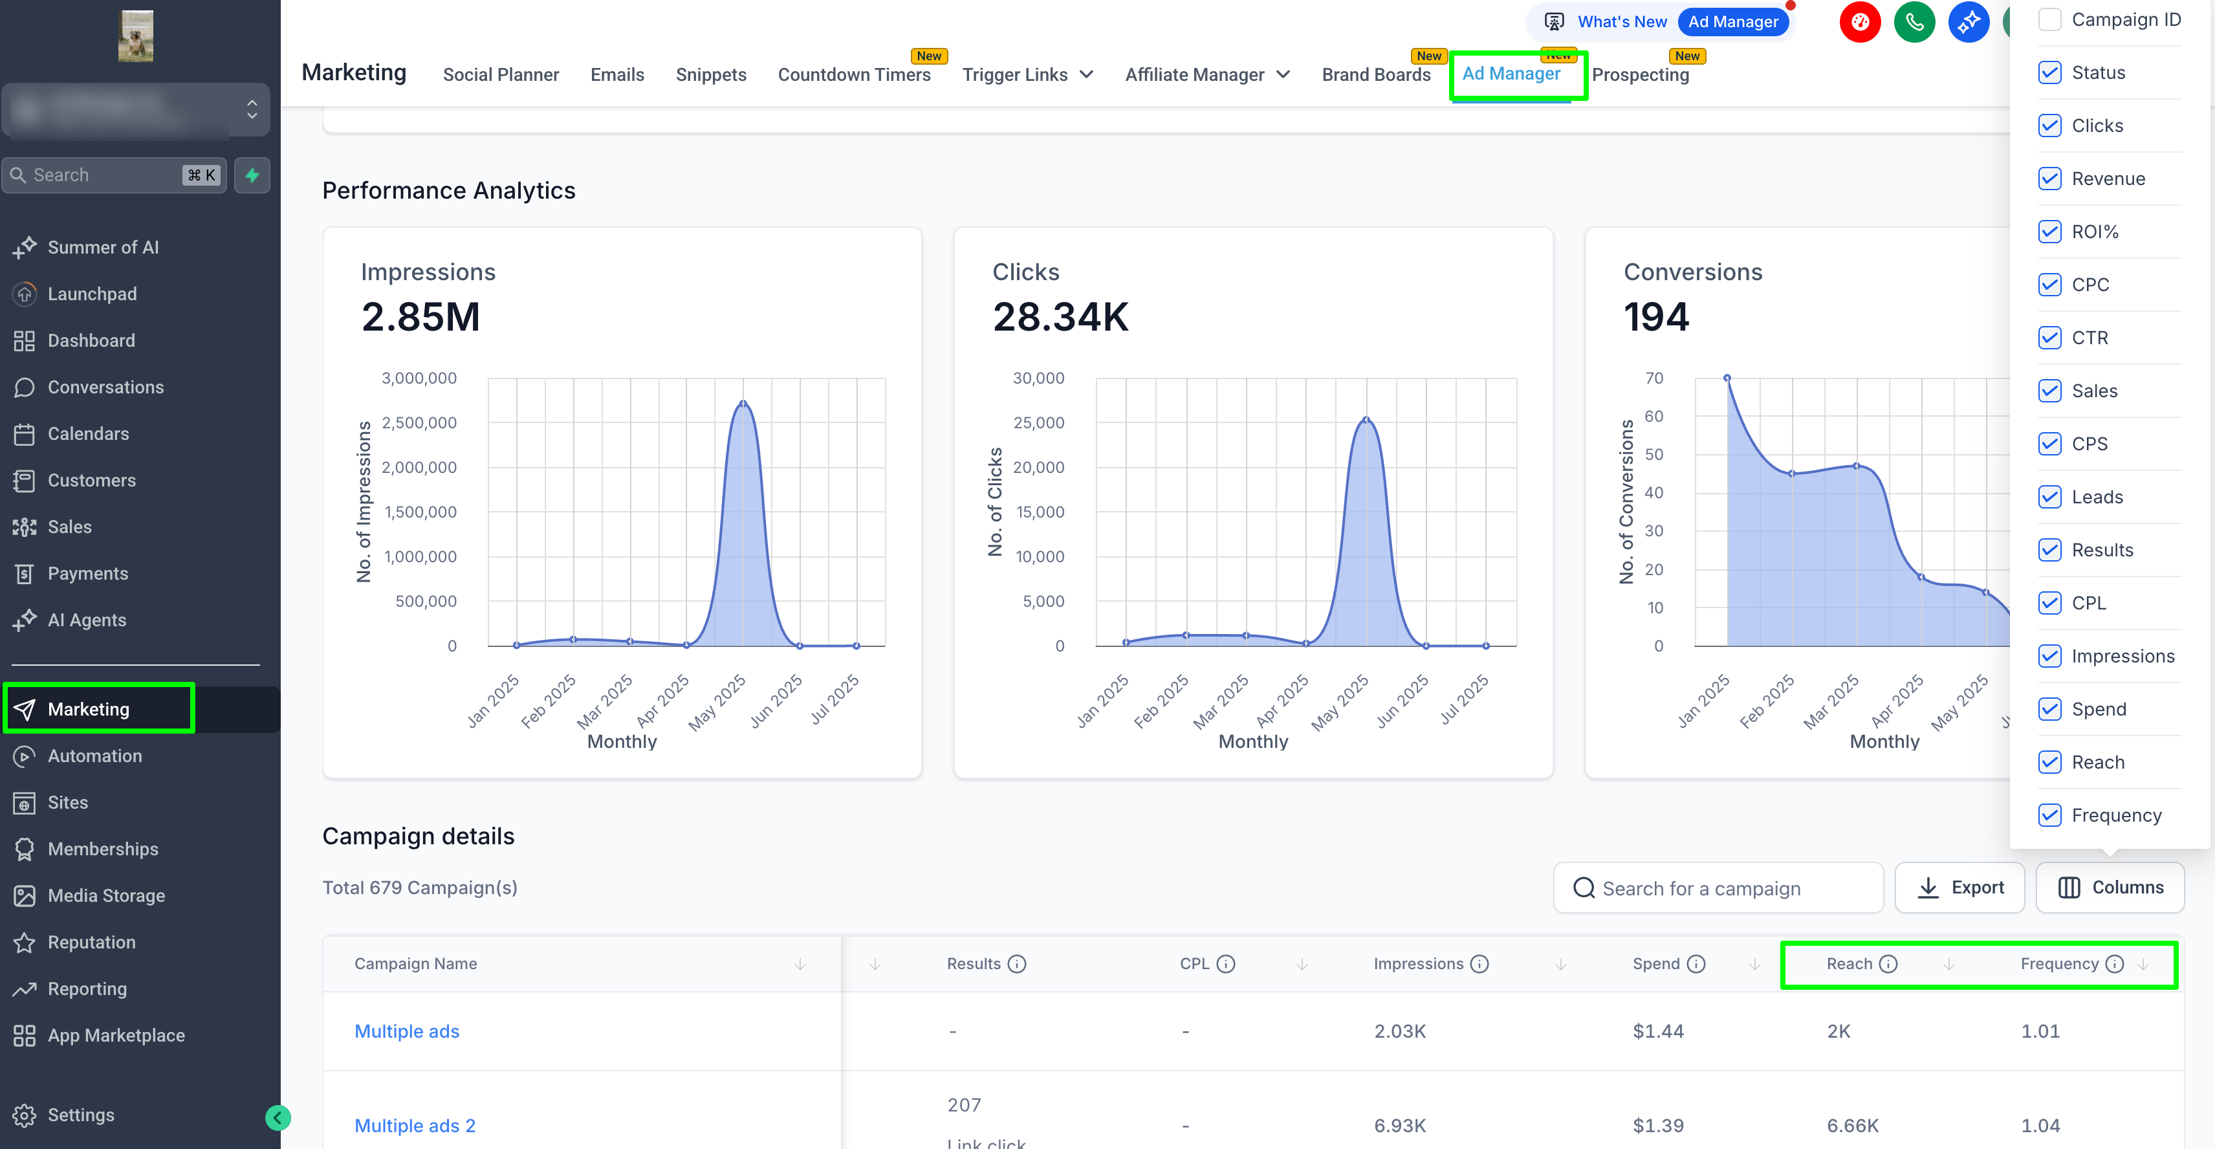
Task: Click the sort arrow beside Campaign Name
Action: click(x=800, y=964)
